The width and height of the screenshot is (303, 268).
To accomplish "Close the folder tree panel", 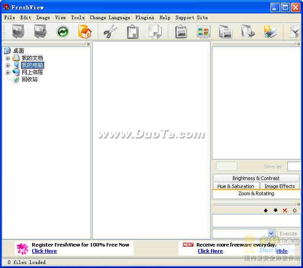I will pos(88,44).
